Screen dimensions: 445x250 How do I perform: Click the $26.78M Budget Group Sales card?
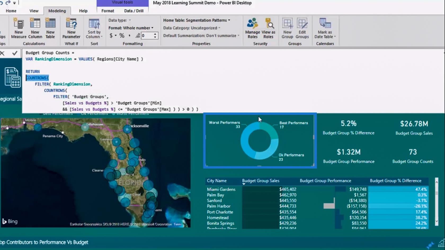coord(414,128)
